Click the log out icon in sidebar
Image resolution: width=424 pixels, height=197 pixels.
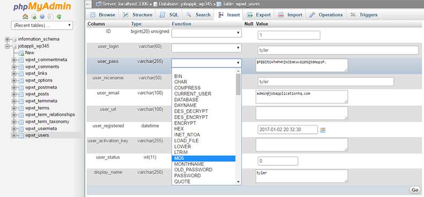click(x=34, y=17)
